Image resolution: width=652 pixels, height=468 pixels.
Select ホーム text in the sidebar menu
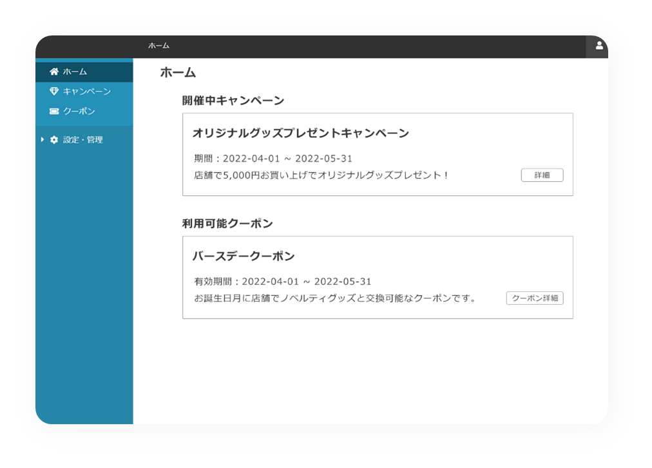point(75,72)
